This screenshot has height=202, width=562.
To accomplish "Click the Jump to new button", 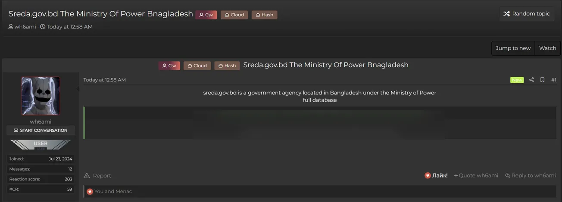I will (x=513, y=48).
